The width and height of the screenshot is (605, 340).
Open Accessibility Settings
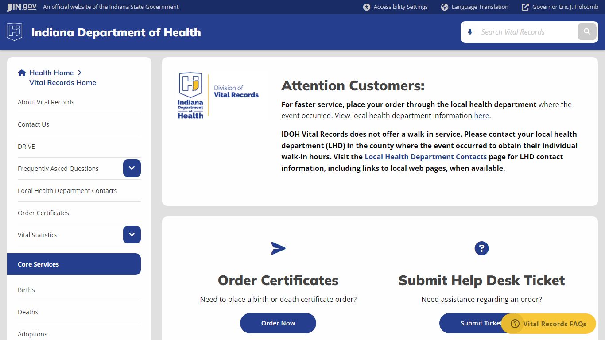(396, 7)
